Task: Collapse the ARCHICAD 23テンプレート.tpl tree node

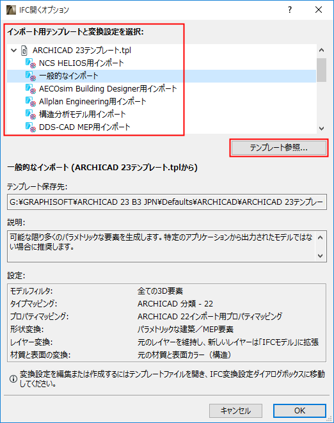Action: pyautogui.click(x=14, y=51)
